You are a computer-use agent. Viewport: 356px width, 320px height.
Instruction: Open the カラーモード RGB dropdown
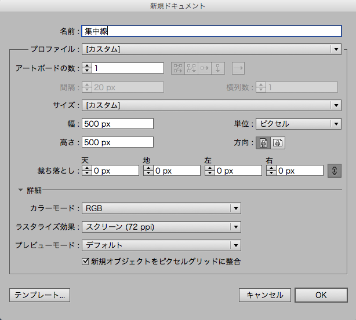point(161,208)
